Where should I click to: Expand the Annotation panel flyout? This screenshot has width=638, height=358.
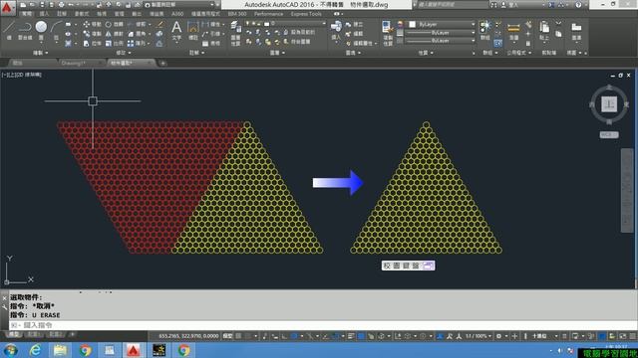197,53
